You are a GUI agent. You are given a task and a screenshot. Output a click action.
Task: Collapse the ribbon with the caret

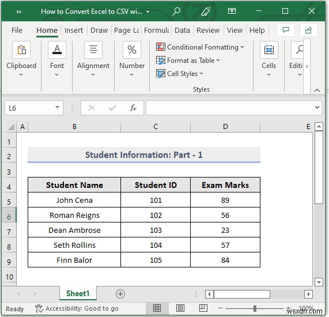(x=317, y=90)
